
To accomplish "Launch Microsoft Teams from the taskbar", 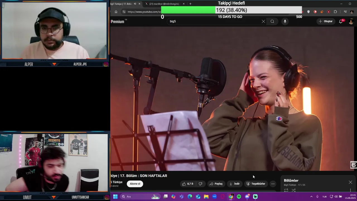I will coord(182,197).
